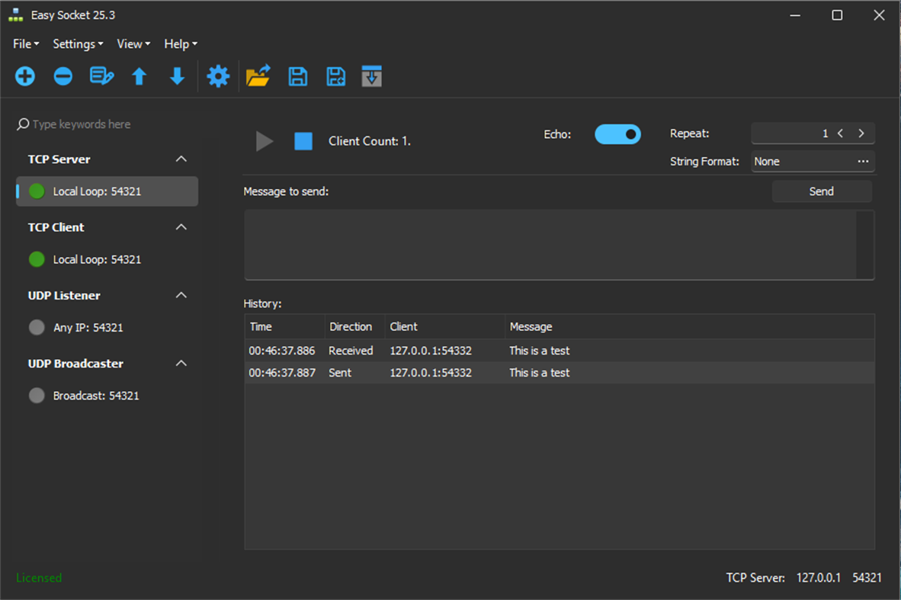
Task: Click inside the Message to send text area
Action: coord(550,244)
